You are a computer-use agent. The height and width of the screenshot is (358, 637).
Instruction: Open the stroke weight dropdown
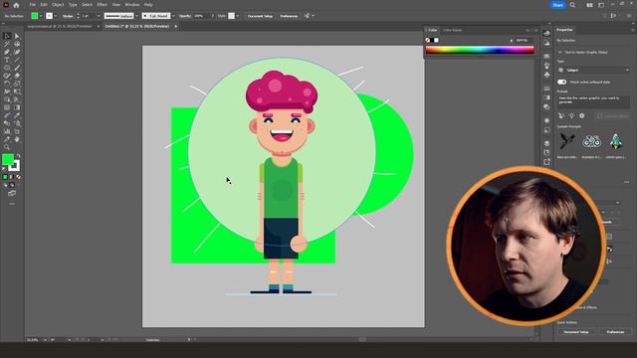tap(98, 16)
